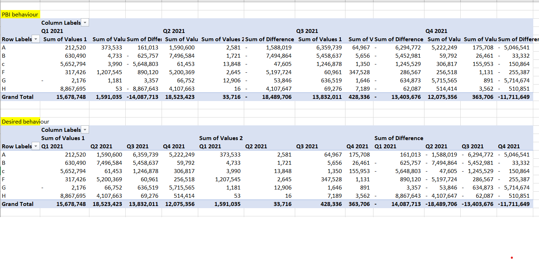
Task: Open Row Labels filter dropdown in PBI behaviour pivot
Action: 36,39
